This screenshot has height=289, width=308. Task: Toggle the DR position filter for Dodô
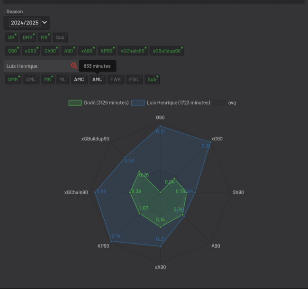(11, 37)
